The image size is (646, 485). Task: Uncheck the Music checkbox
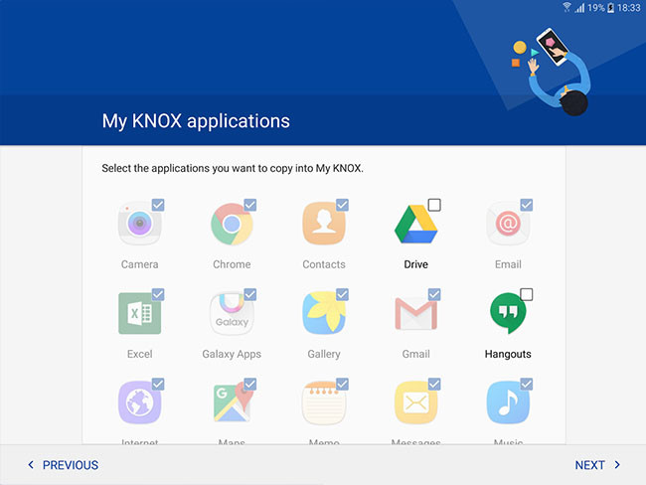click(527, 384)
